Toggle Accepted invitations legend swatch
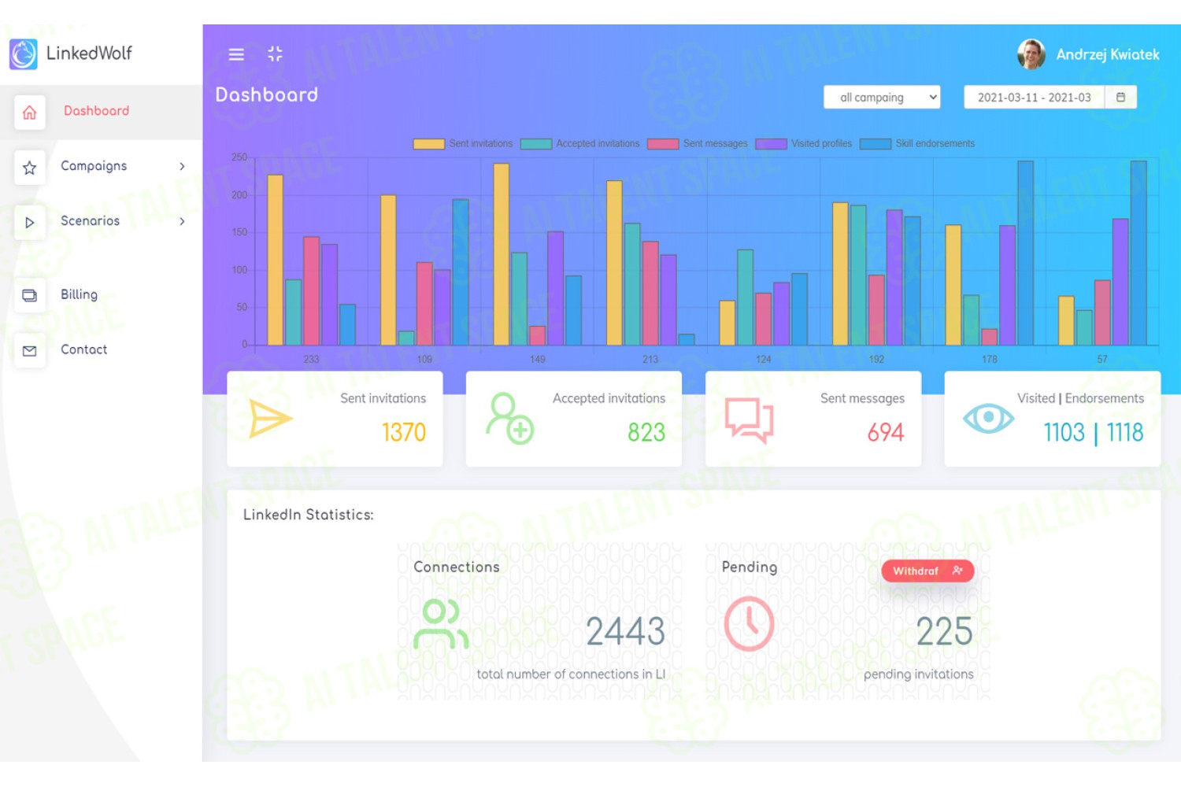 (536, 144)
